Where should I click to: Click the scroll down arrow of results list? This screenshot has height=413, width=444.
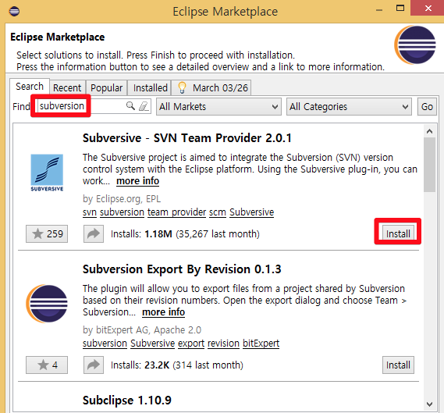[x=429, y=404]
